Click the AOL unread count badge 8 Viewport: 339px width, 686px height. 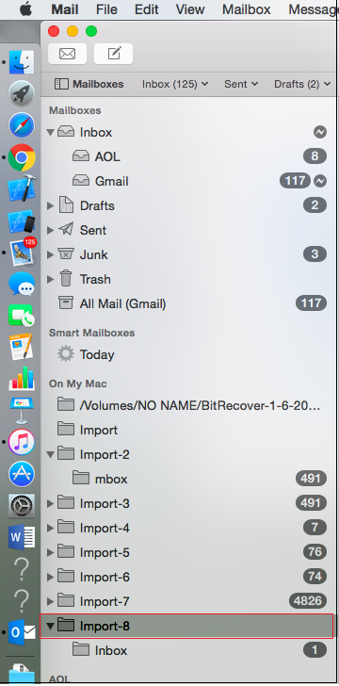[315, 156]
